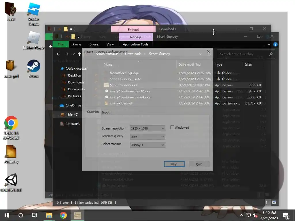Expand the Explorer ribbon chevron

(269, 44)
